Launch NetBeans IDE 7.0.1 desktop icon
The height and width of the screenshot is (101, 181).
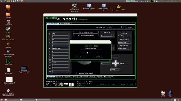(89, 6)
